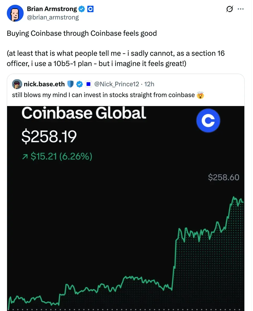Click the blue verified badge beside Brian Armstrong

coord(82,9)
